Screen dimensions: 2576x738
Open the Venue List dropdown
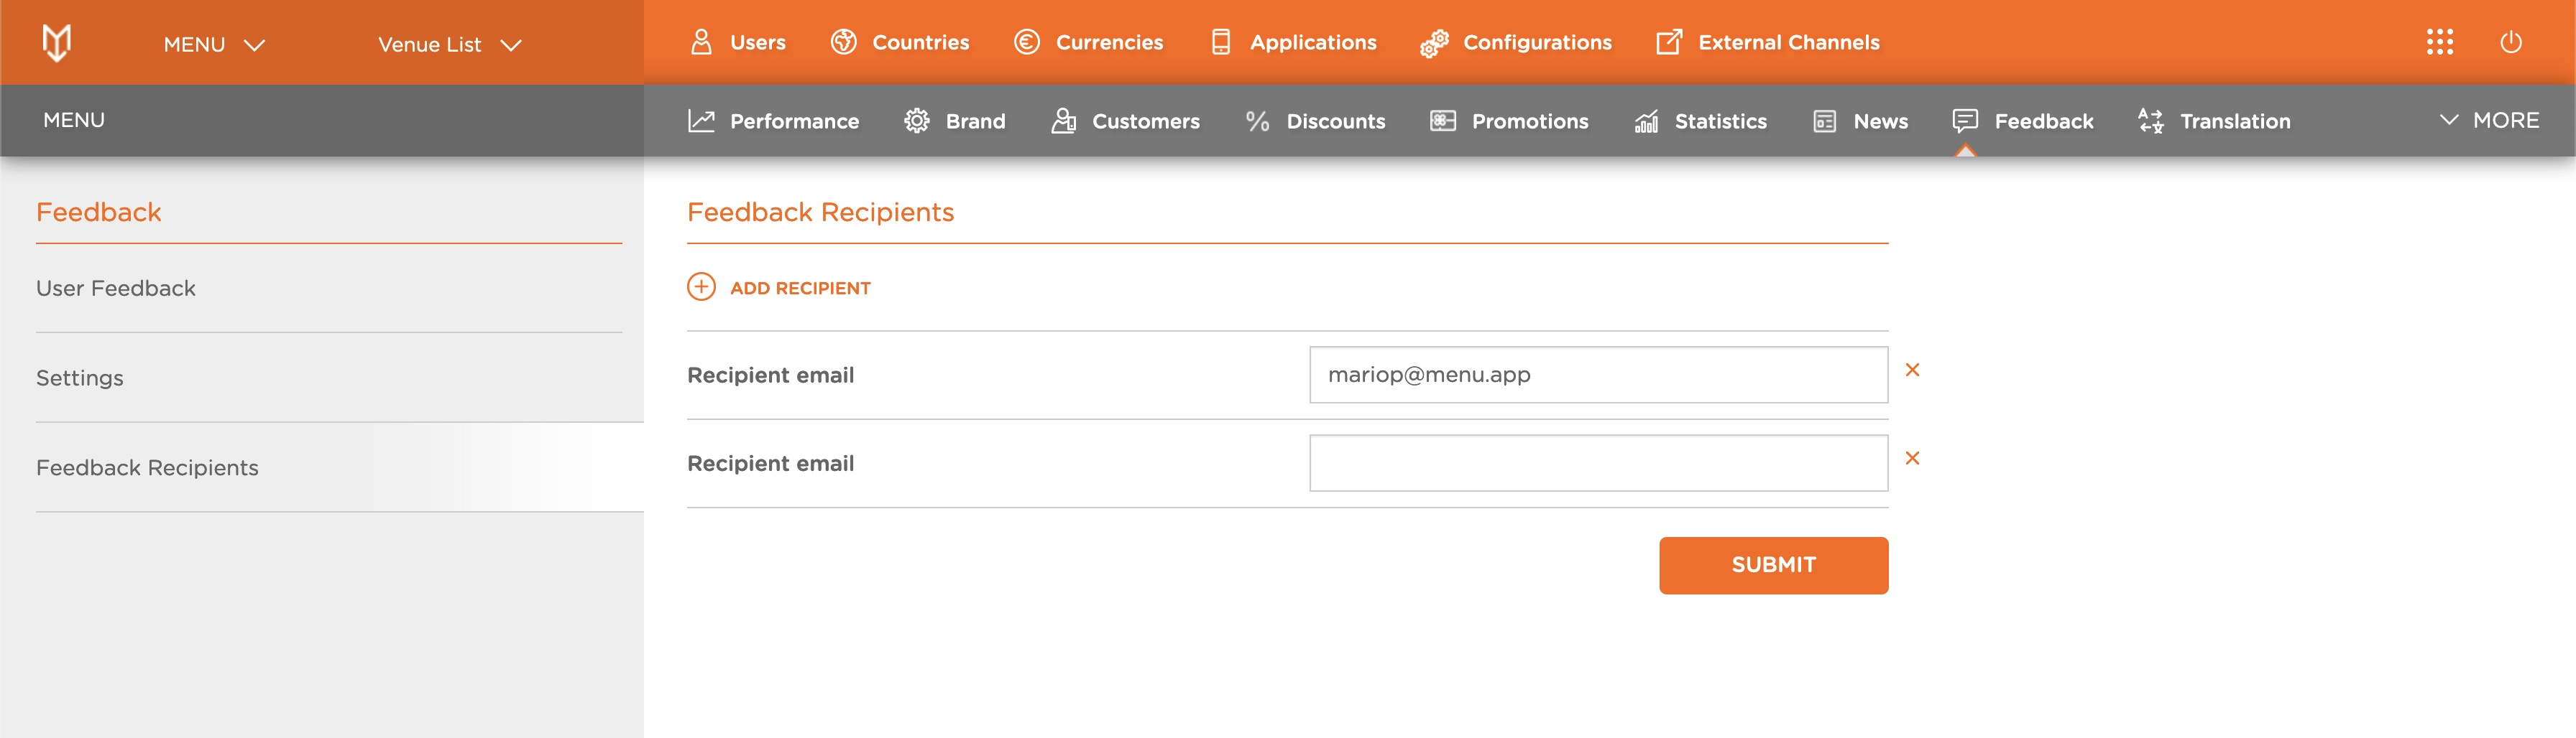tap(447, 44)
